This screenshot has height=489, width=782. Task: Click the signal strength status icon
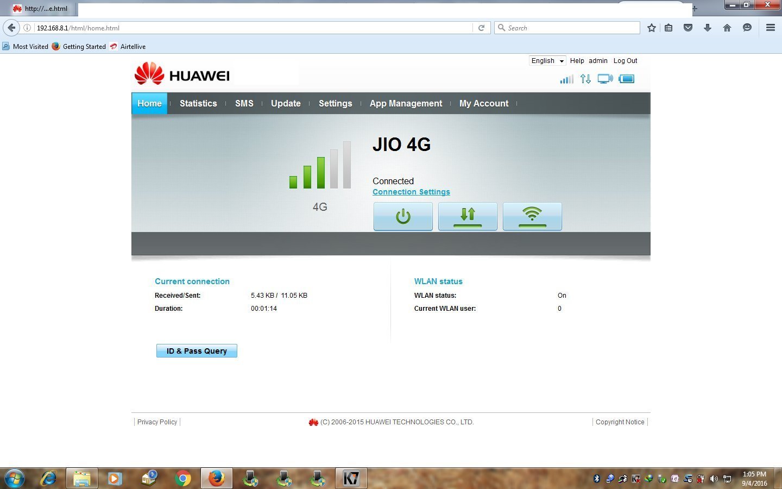point(566,79)
